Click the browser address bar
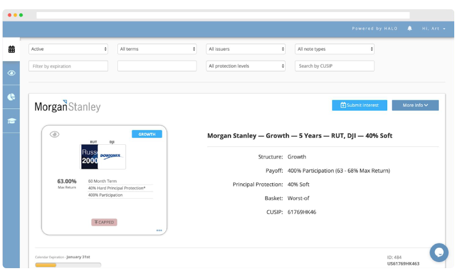This screenshot has height=272, width=457. (223, 15)
